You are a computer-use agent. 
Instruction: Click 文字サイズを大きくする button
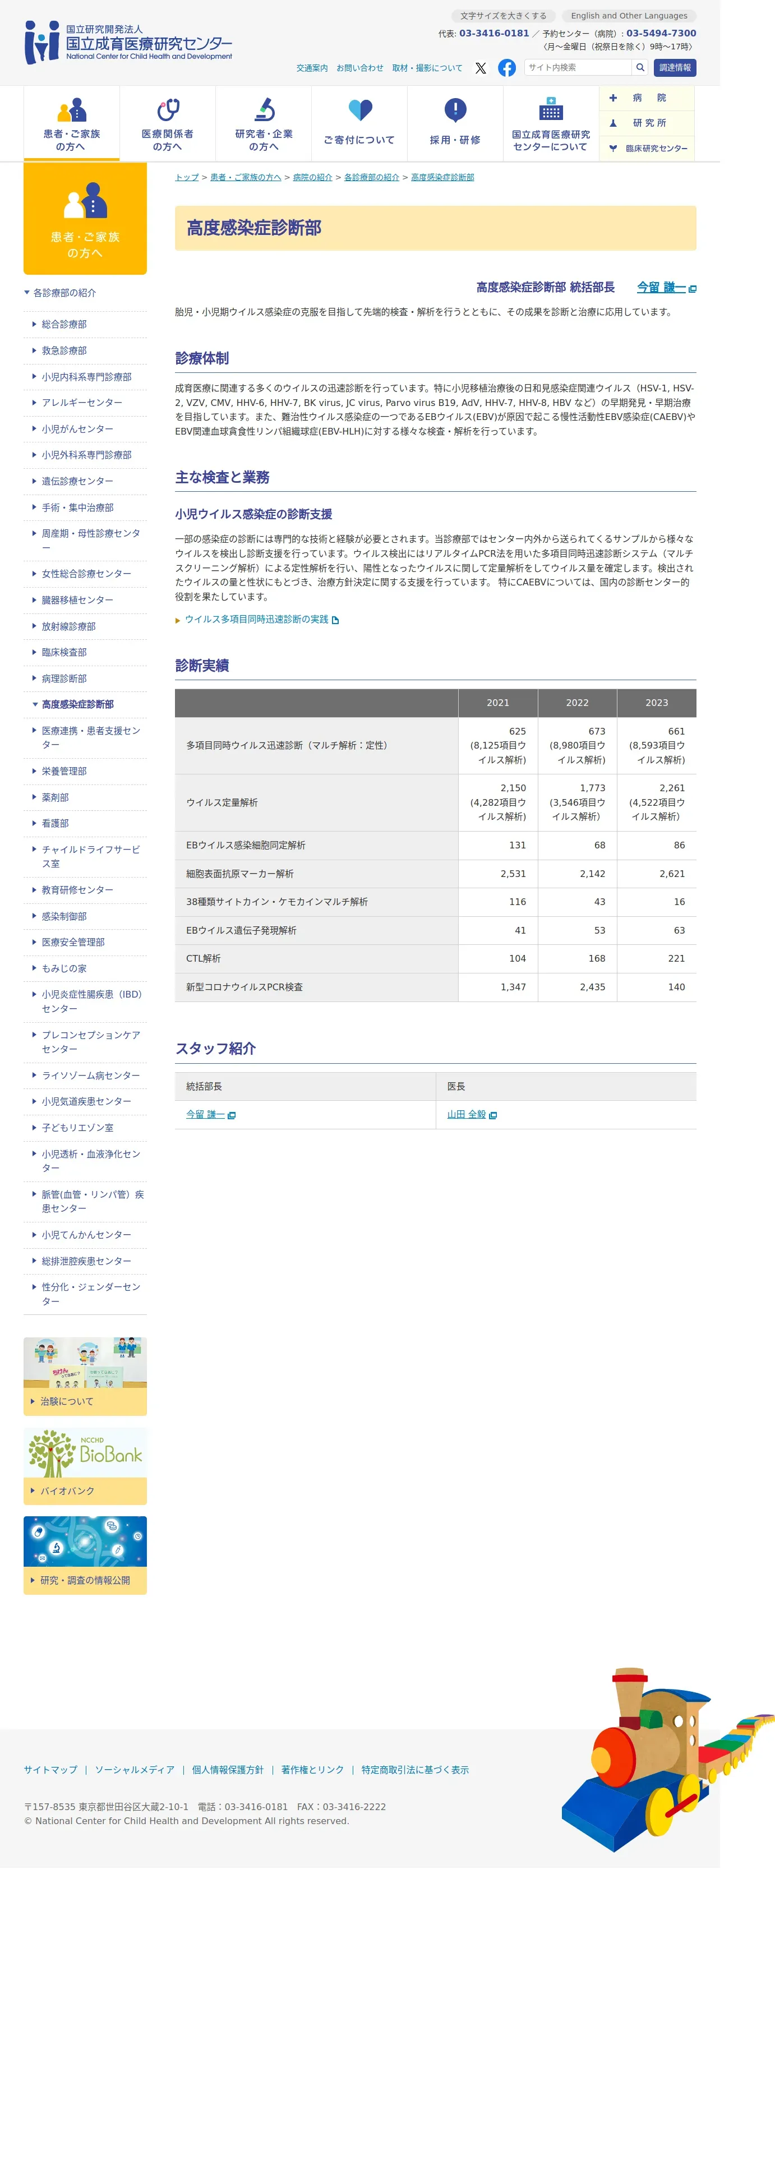click(x=503, y=16)
